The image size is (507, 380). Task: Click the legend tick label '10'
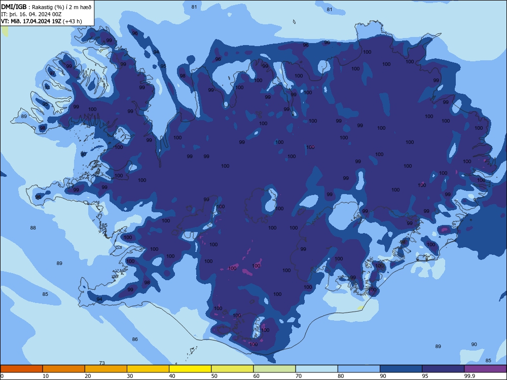pyautogui.click(x=46, y=376)
